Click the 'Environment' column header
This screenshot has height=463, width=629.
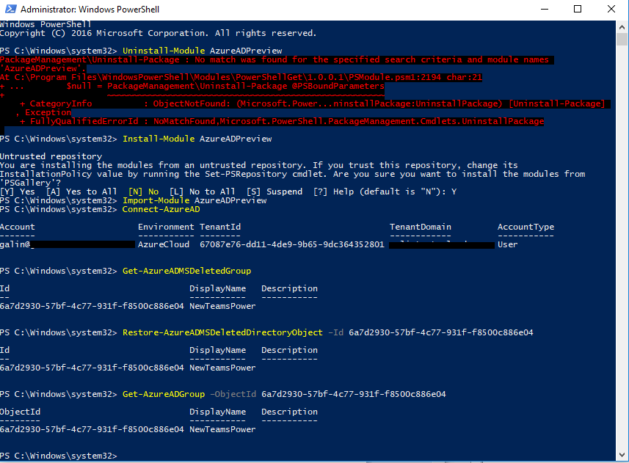pos(166,227)
